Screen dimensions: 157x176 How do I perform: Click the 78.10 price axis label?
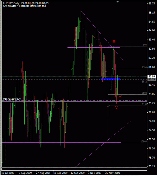[152, 121]
